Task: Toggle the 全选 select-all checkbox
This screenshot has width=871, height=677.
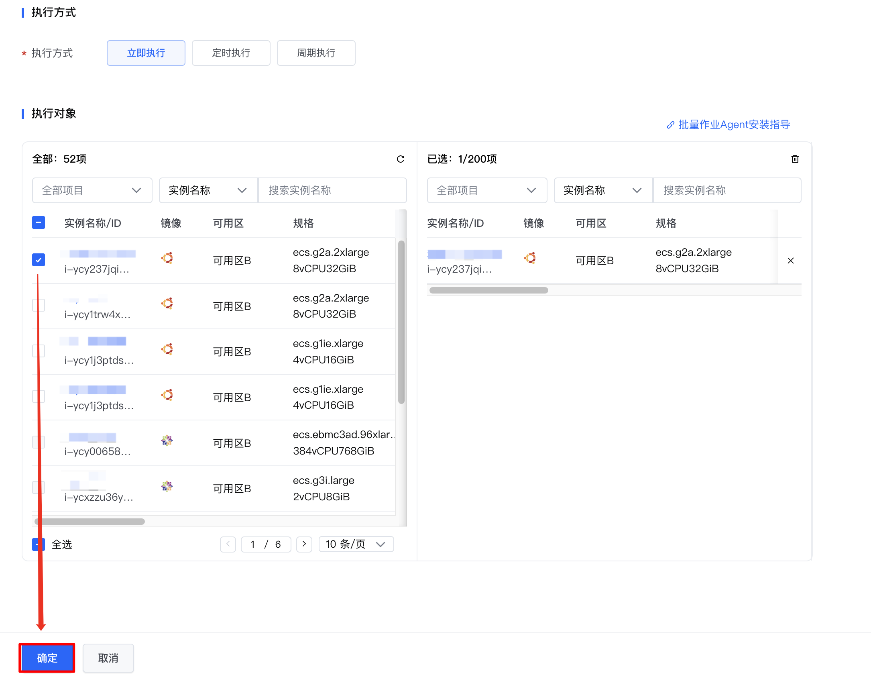Action: coord(38,544)
